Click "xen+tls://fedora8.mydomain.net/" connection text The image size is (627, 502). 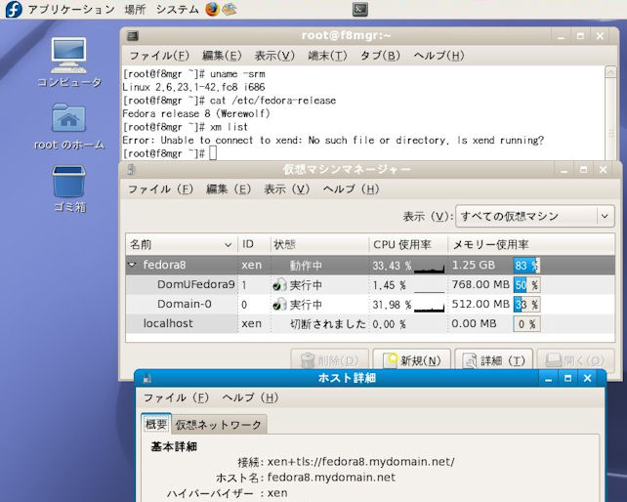(360, 462)
